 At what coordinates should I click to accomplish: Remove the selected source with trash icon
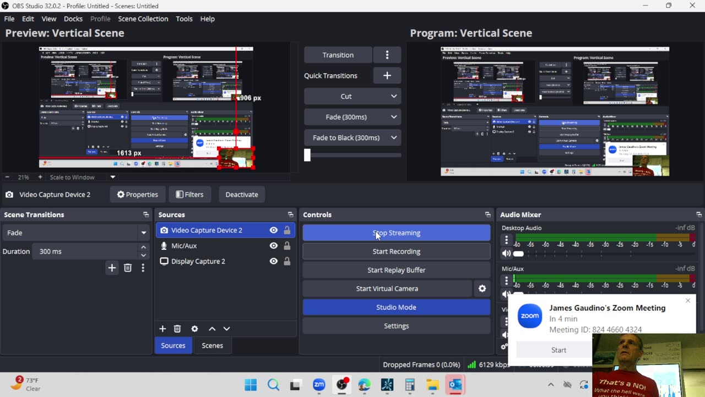[177, 329]
